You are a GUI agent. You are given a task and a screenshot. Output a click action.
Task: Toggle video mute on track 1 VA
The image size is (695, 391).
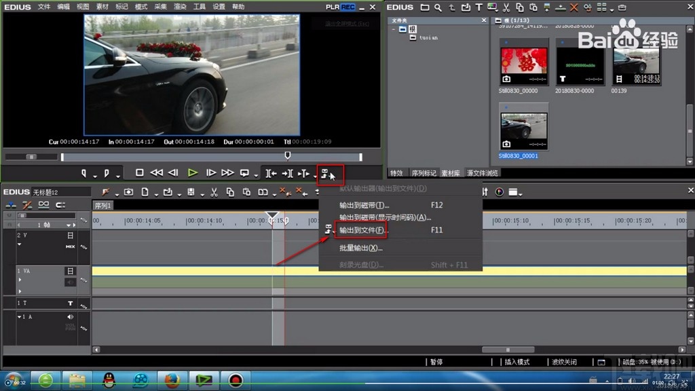[70, 271]
